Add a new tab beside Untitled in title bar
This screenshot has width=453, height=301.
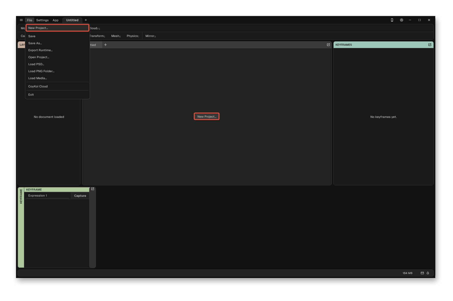pos(86,20)
